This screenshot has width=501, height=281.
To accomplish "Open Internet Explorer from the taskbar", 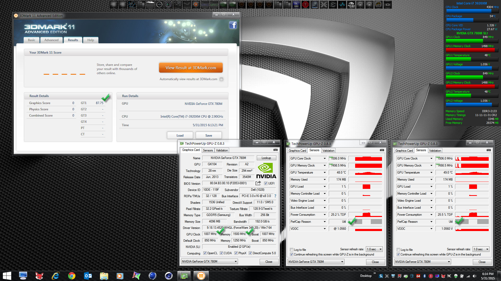I will point(55,276).
